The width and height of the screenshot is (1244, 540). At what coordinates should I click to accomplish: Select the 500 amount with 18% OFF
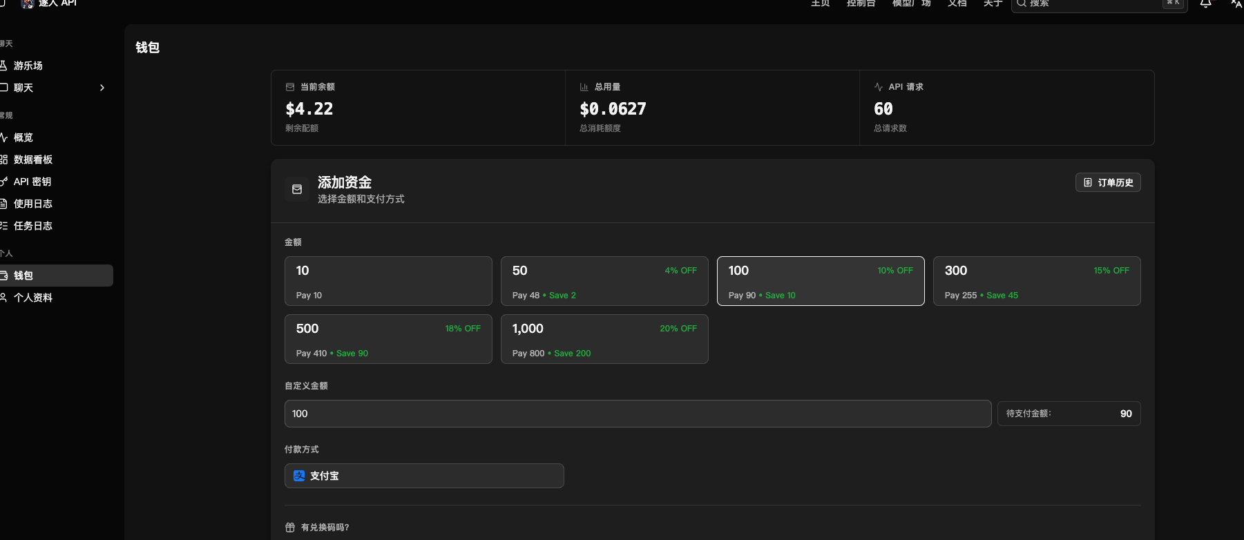[x=388, y=339]
